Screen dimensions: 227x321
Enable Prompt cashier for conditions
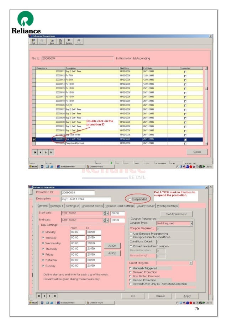click(131, 237)
